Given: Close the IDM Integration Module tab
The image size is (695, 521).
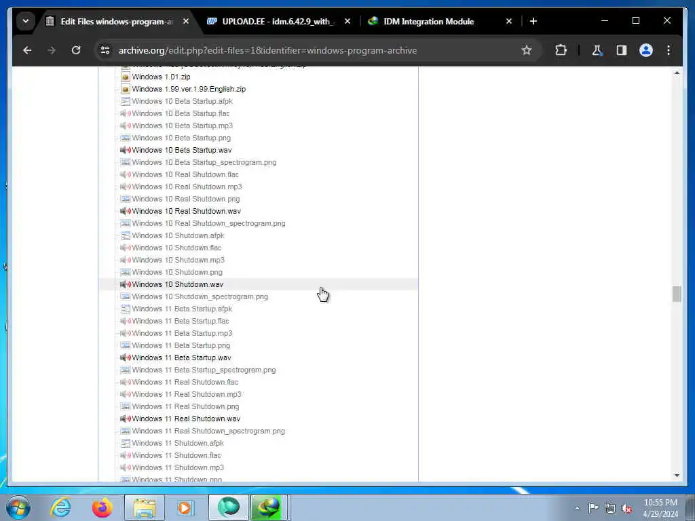Looking at the screenshot, I should tap(509, 21).
